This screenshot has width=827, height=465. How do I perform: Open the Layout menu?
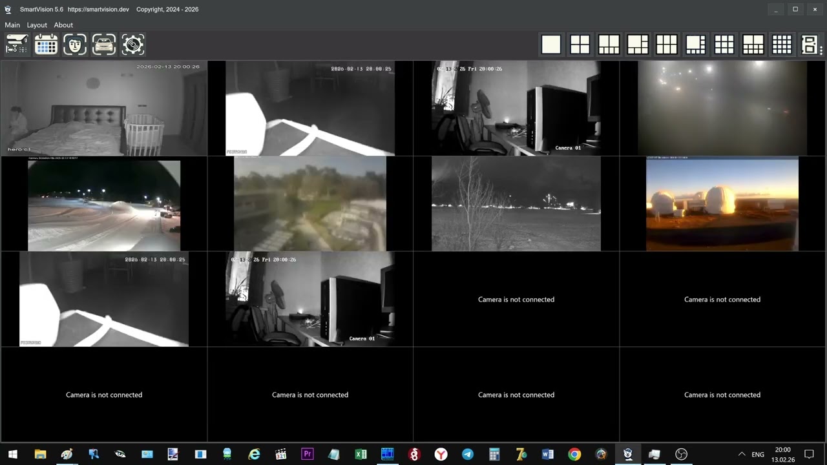pos(37,25)
